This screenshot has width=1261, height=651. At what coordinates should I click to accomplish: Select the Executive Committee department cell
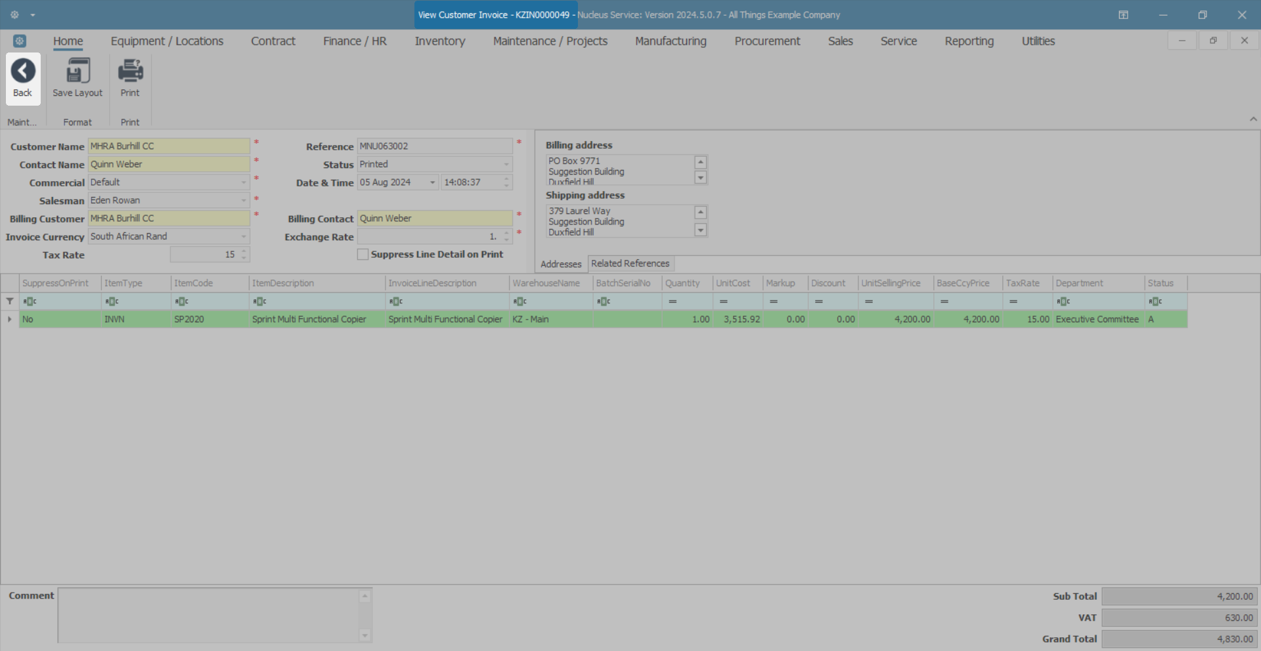pyautogui.click(x=1099, y=320)
